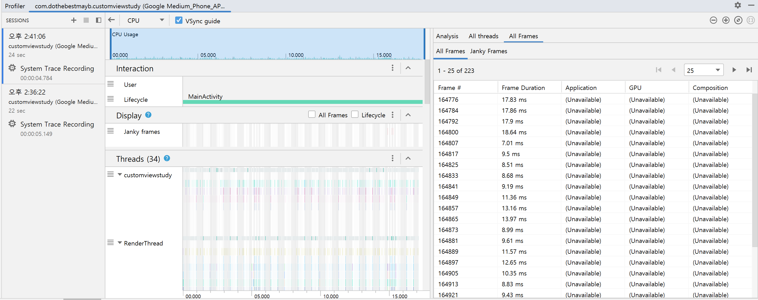Start a new profiling session with plus icon
Image resolution: width=758 pixels, height=300 pixels.
pyautogui.click(x=73, y=20)
